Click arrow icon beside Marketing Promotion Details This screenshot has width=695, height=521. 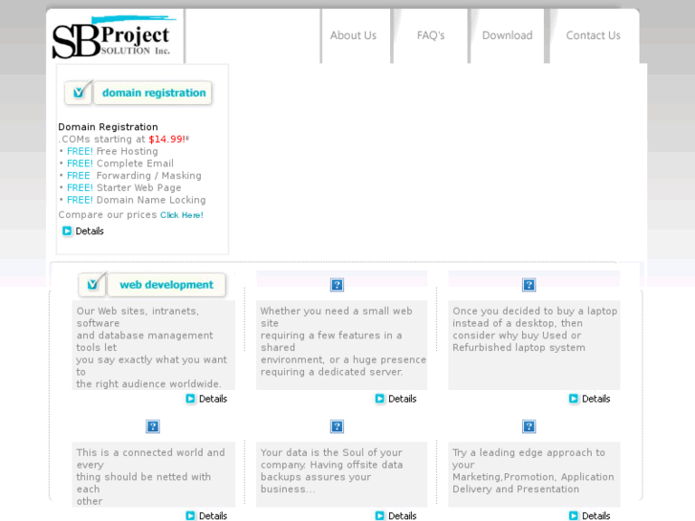(x=574, y=515)
